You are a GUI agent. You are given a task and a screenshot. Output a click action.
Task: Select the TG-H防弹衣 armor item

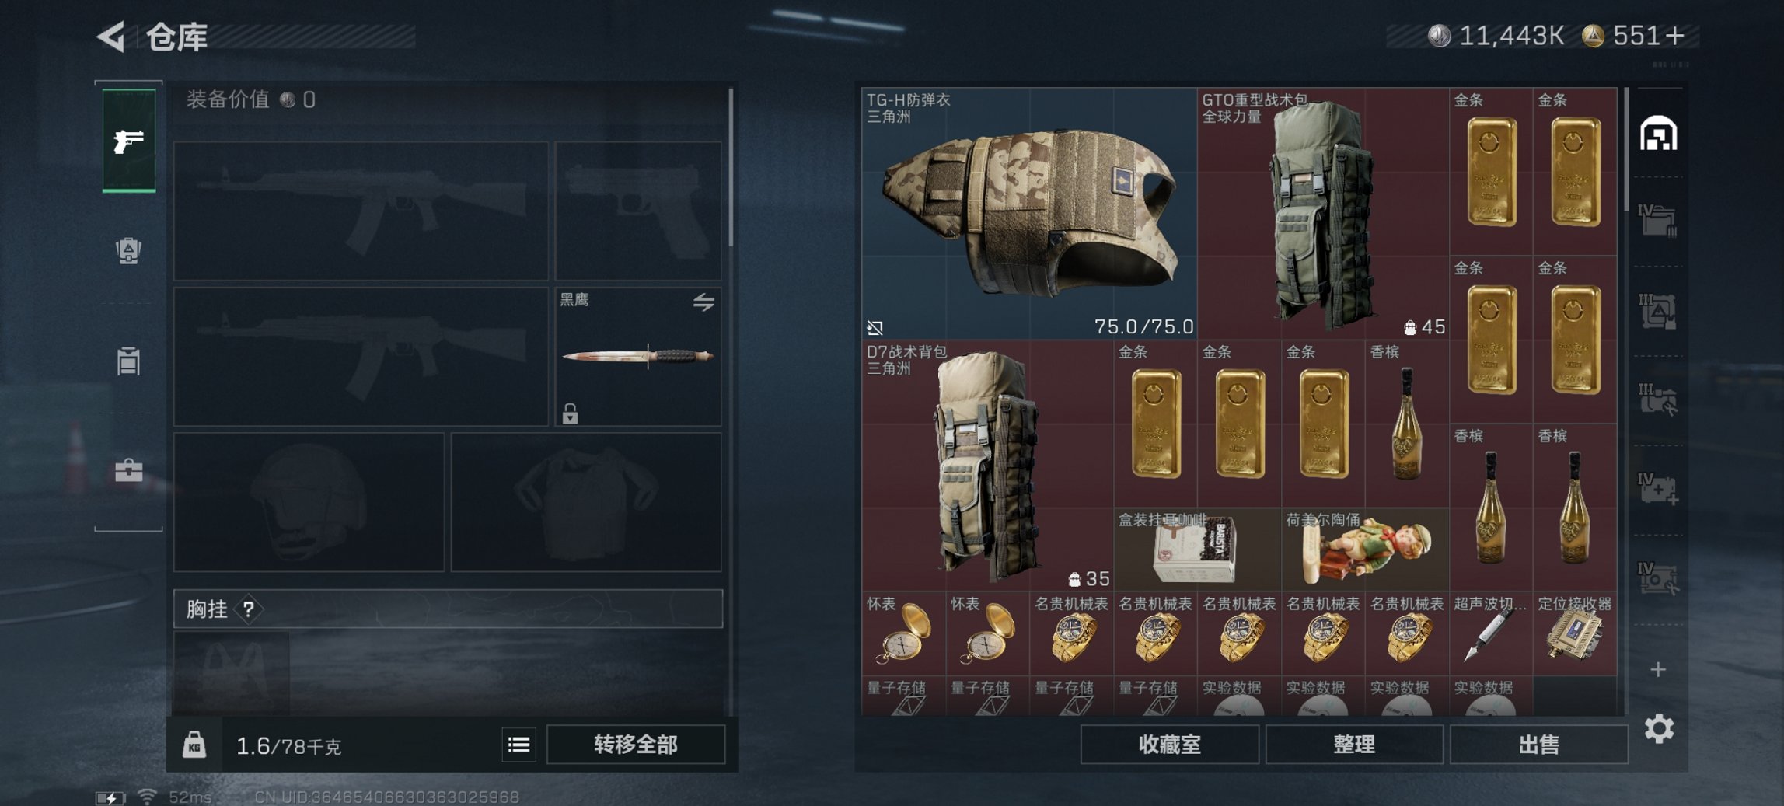click(1029, 213)
